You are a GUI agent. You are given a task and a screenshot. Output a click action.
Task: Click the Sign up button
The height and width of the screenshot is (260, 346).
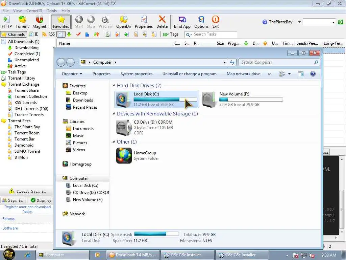(x=41, y=200)
